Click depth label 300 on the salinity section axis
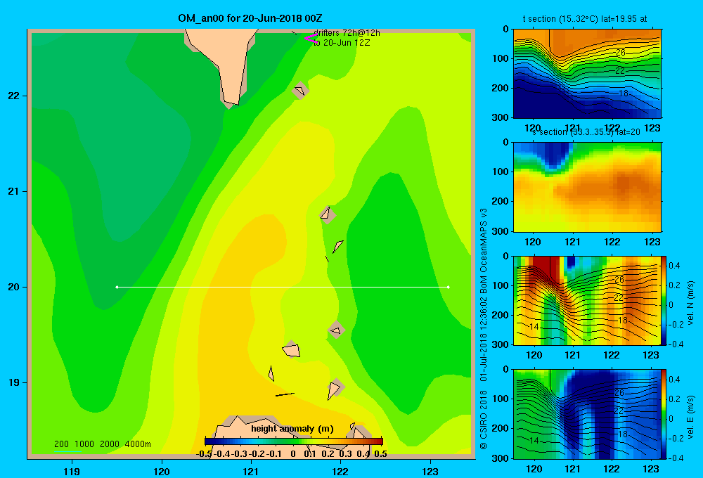The image size is (703, 478). pos(501,231)
